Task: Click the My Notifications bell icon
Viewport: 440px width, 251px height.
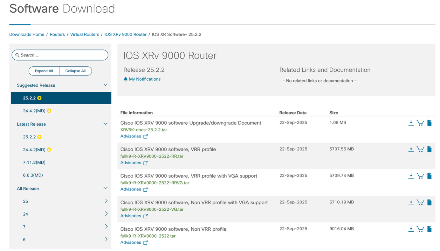Action: point(125,79)
